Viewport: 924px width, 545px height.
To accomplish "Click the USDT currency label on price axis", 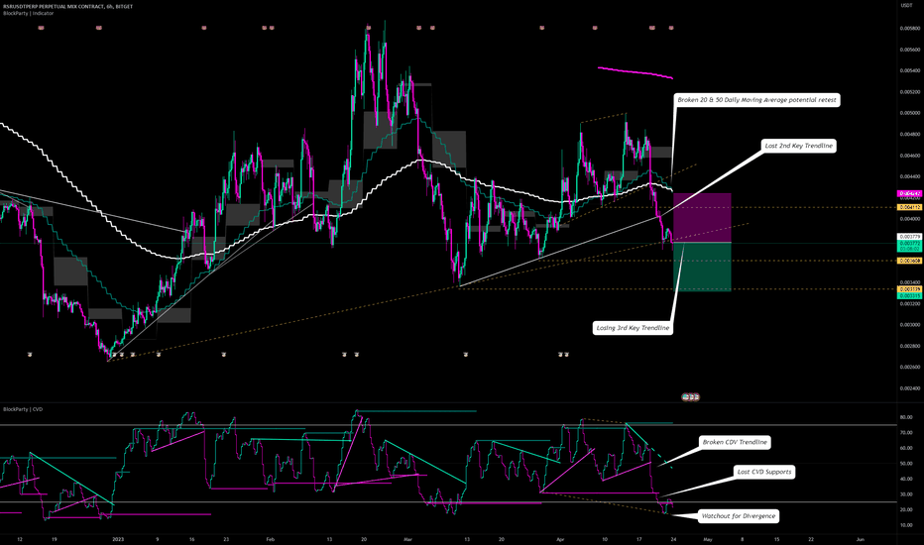I will (x=906, y=5).
